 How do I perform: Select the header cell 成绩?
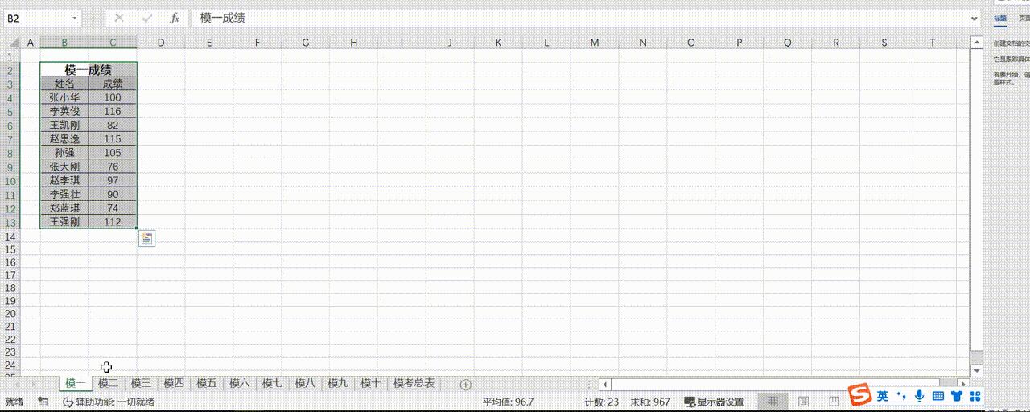click(x=113, y=84)
